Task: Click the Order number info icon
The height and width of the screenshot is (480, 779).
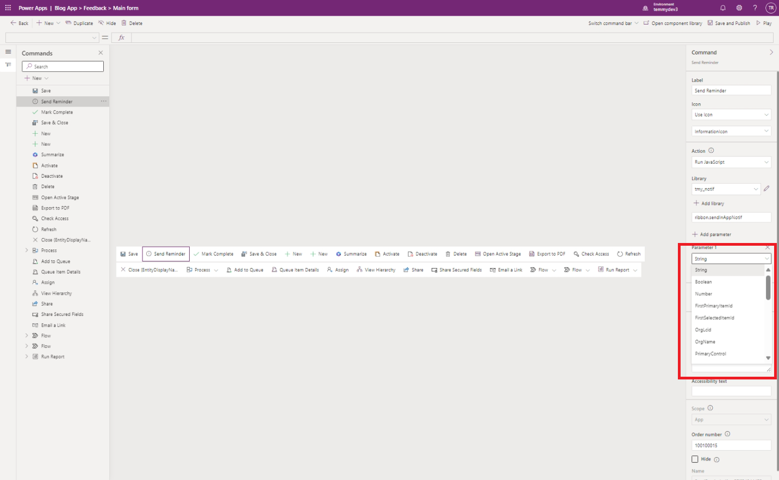Action: [x=727, y=434]
